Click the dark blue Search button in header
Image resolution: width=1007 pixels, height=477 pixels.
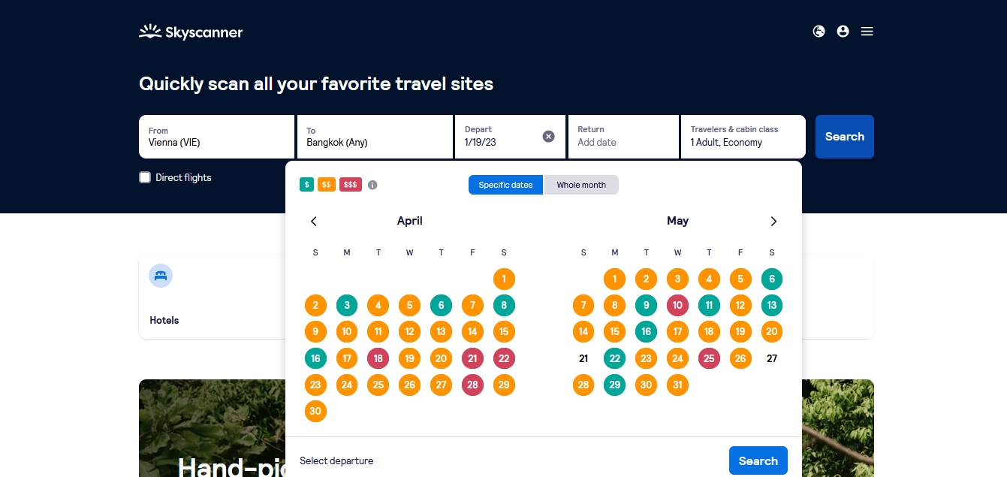click(x=845, y=137)
